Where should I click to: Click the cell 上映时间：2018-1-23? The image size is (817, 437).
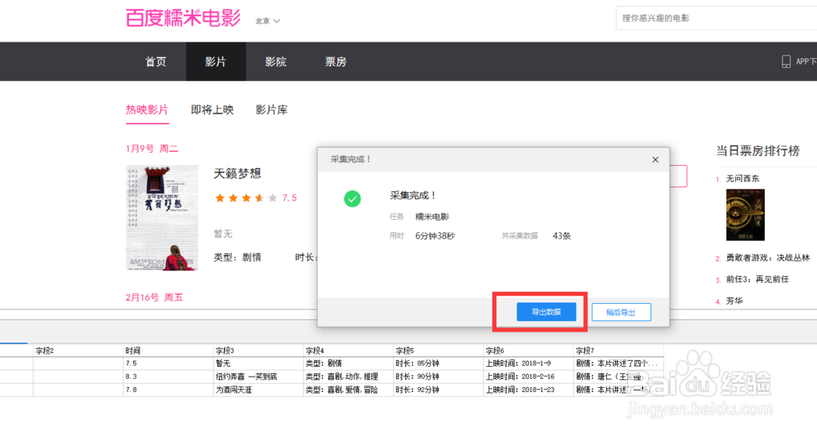coord(529,390)
